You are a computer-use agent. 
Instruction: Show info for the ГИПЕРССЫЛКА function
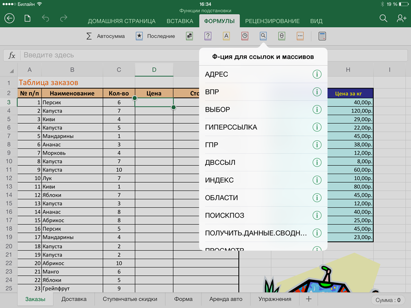pyautogui.click(x=317, y=127)
